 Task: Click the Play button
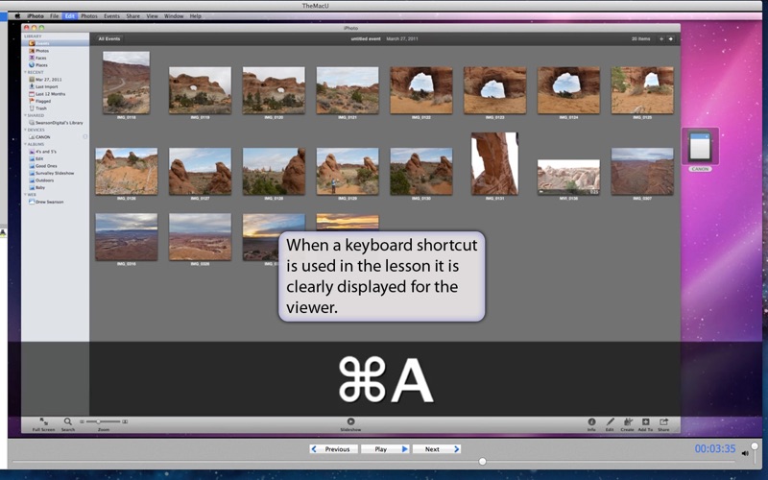386,449
